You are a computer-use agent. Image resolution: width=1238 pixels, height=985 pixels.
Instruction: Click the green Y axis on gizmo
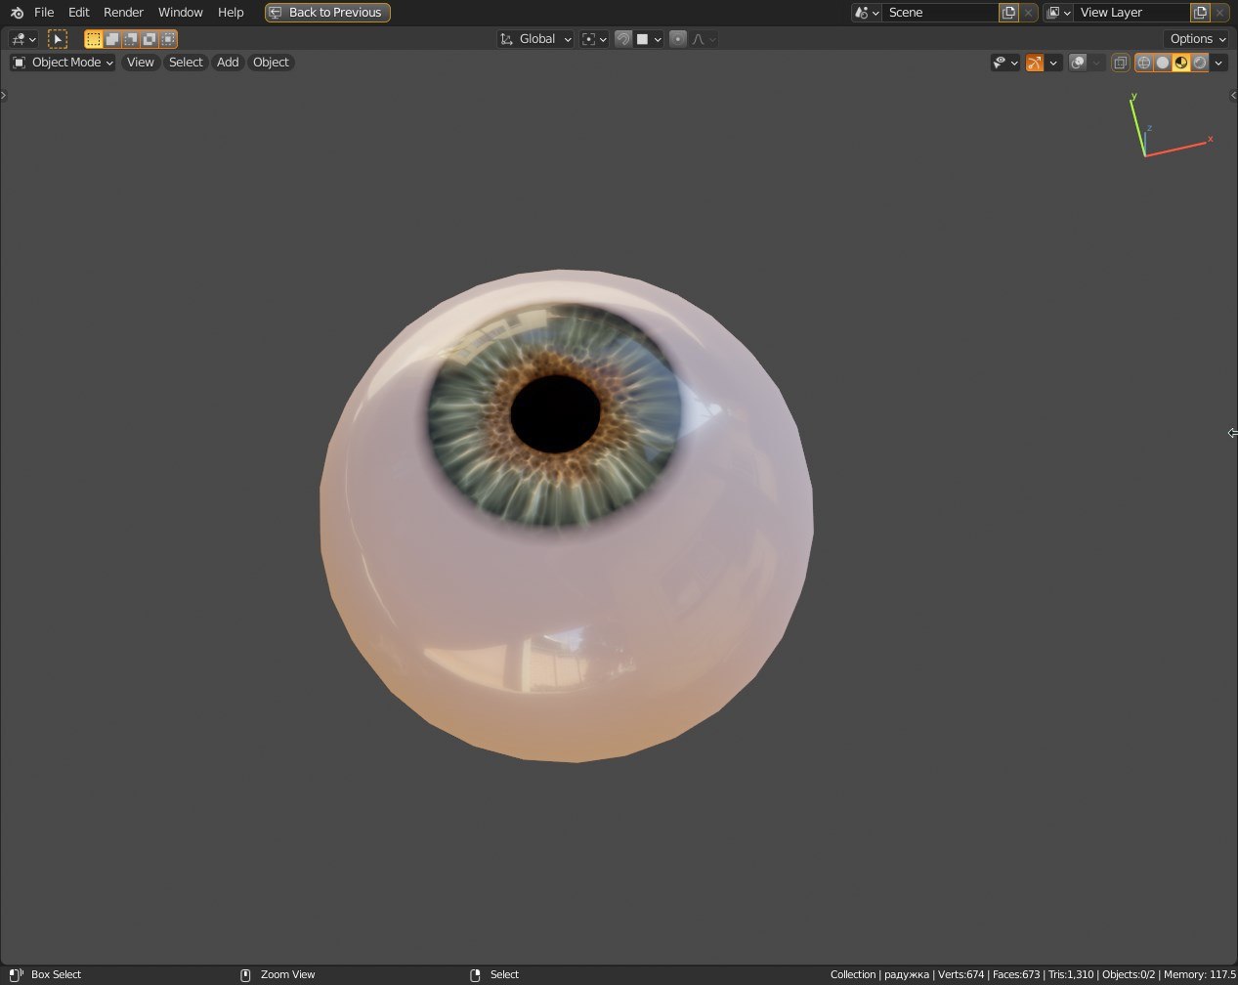point(1133,97)
